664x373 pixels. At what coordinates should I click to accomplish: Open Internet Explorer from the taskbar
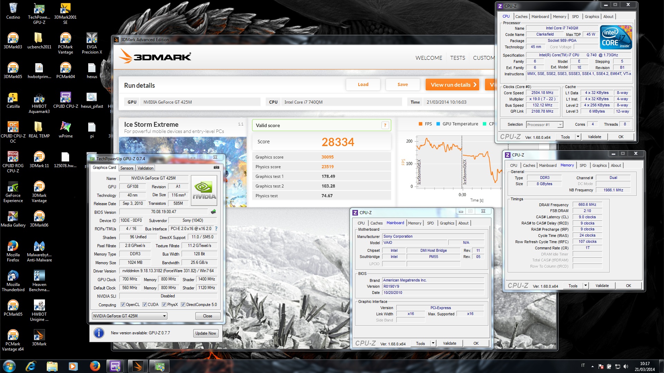(30, 366)
